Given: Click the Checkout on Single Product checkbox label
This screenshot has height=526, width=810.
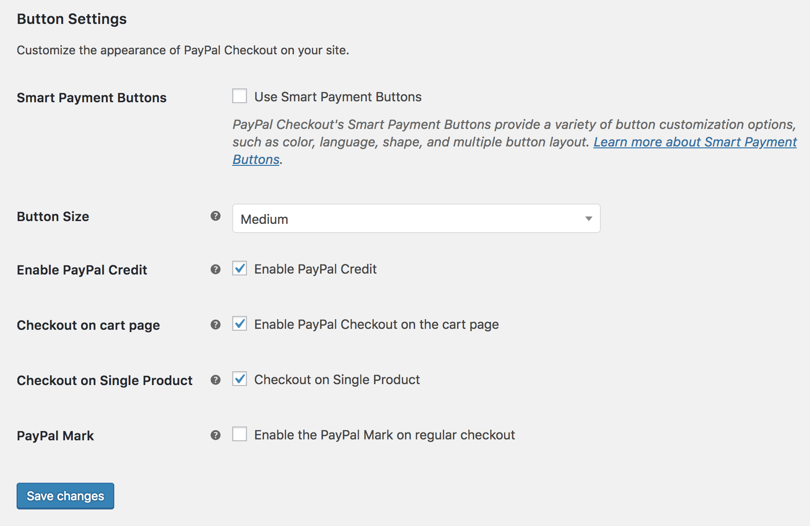Looking at the screenshot, I should (x=337, y=380).
